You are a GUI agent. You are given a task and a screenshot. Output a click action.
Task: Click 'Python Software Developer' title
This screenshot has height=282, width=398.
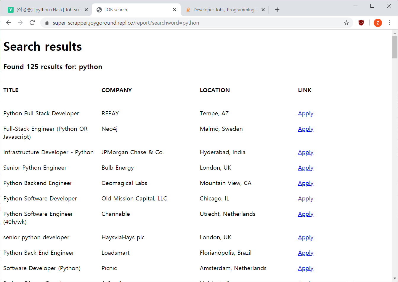point(40,199)
